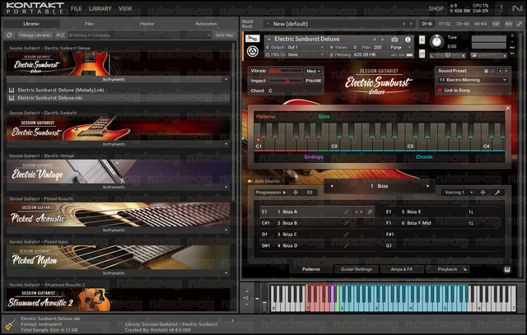The image size is (527, 335).
Task: Toggle the A-Z sort button
Action: pos(60,35)
